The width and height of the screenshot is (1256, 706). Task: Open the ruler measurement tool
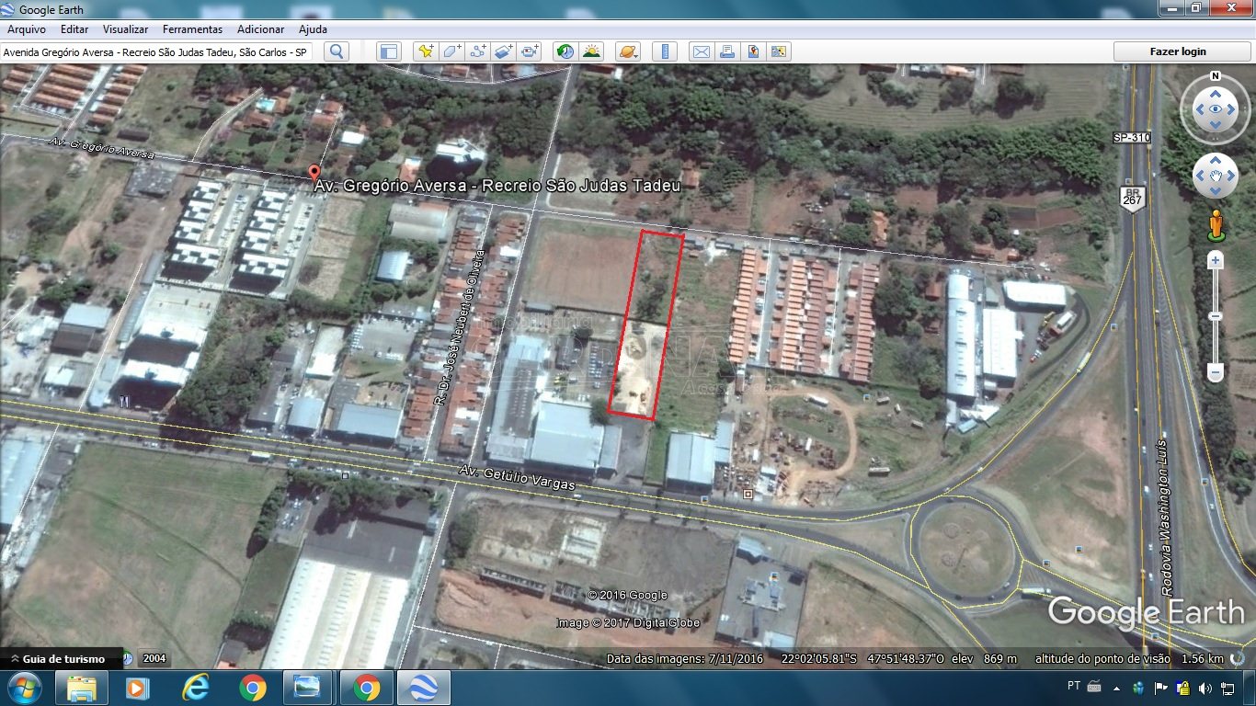click(x=665, y=51)
